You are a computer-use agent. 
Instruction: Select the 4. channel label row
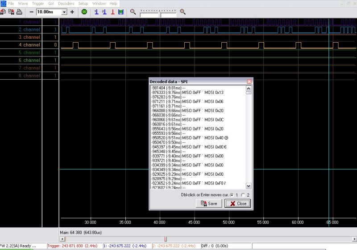(x=29, y=45)
